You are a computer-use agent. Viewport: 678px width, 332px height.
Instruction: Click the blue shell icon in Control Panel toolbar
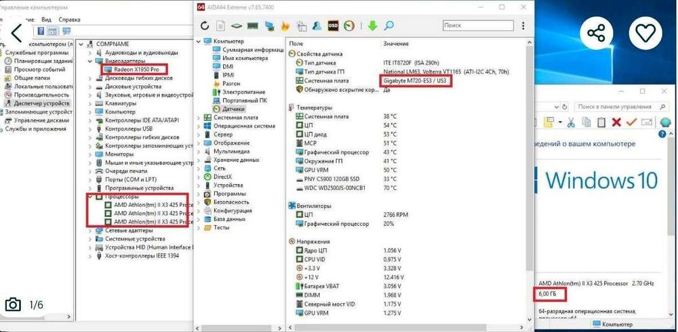[x=666, y=122]
